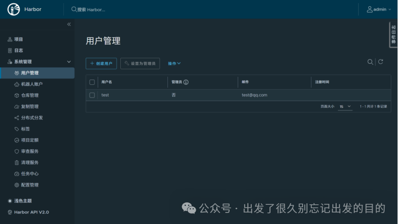This screenshot has width=398, height=224.
Task: Click the 配置管理 gear icon
Action: tap(17, 185)
